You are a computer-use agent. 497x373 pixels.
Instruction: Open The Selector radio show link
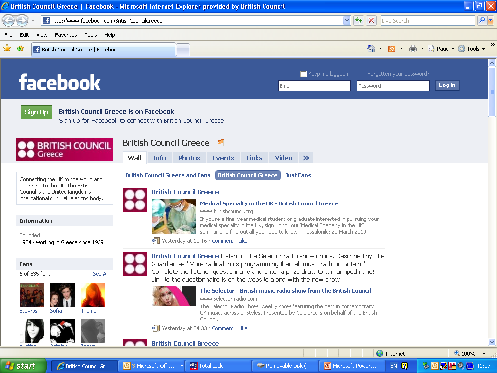point(285,291)
